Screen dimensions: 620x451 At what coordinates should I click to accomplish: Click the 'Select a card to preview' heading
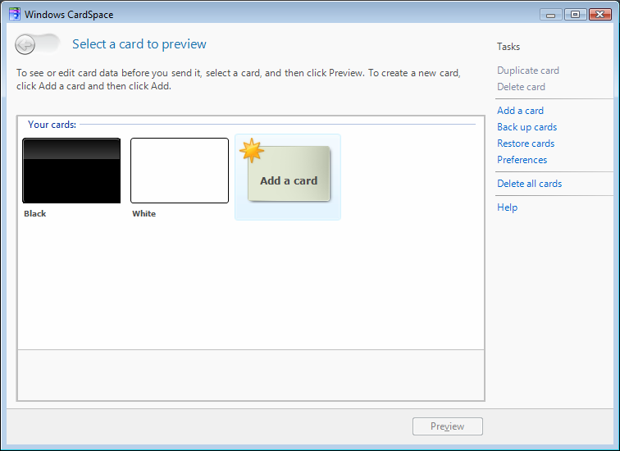[139, 44]
